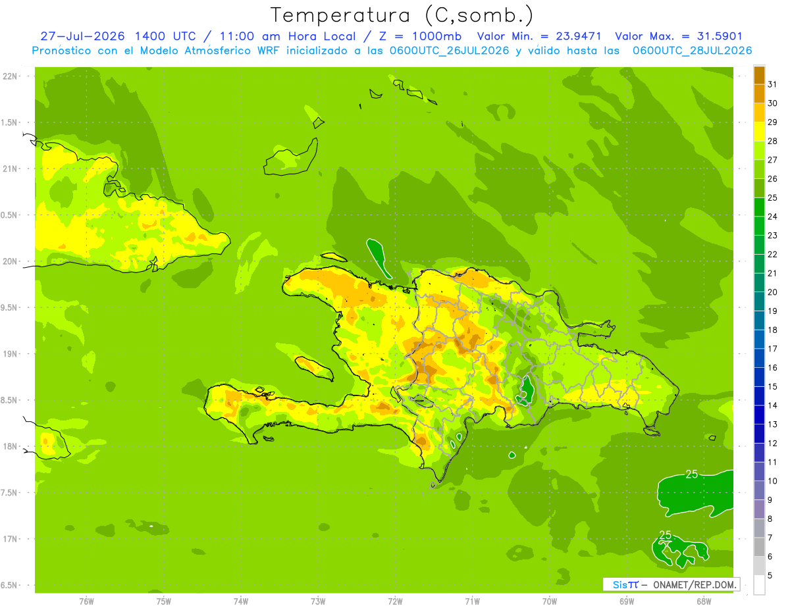Click latitude axis label "21N"
790x610 pixels.
[x=11, y=168]
